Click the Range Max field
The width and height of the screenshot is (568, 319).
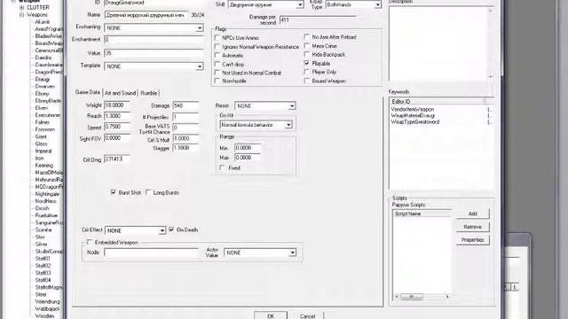[x=248, y=158]
